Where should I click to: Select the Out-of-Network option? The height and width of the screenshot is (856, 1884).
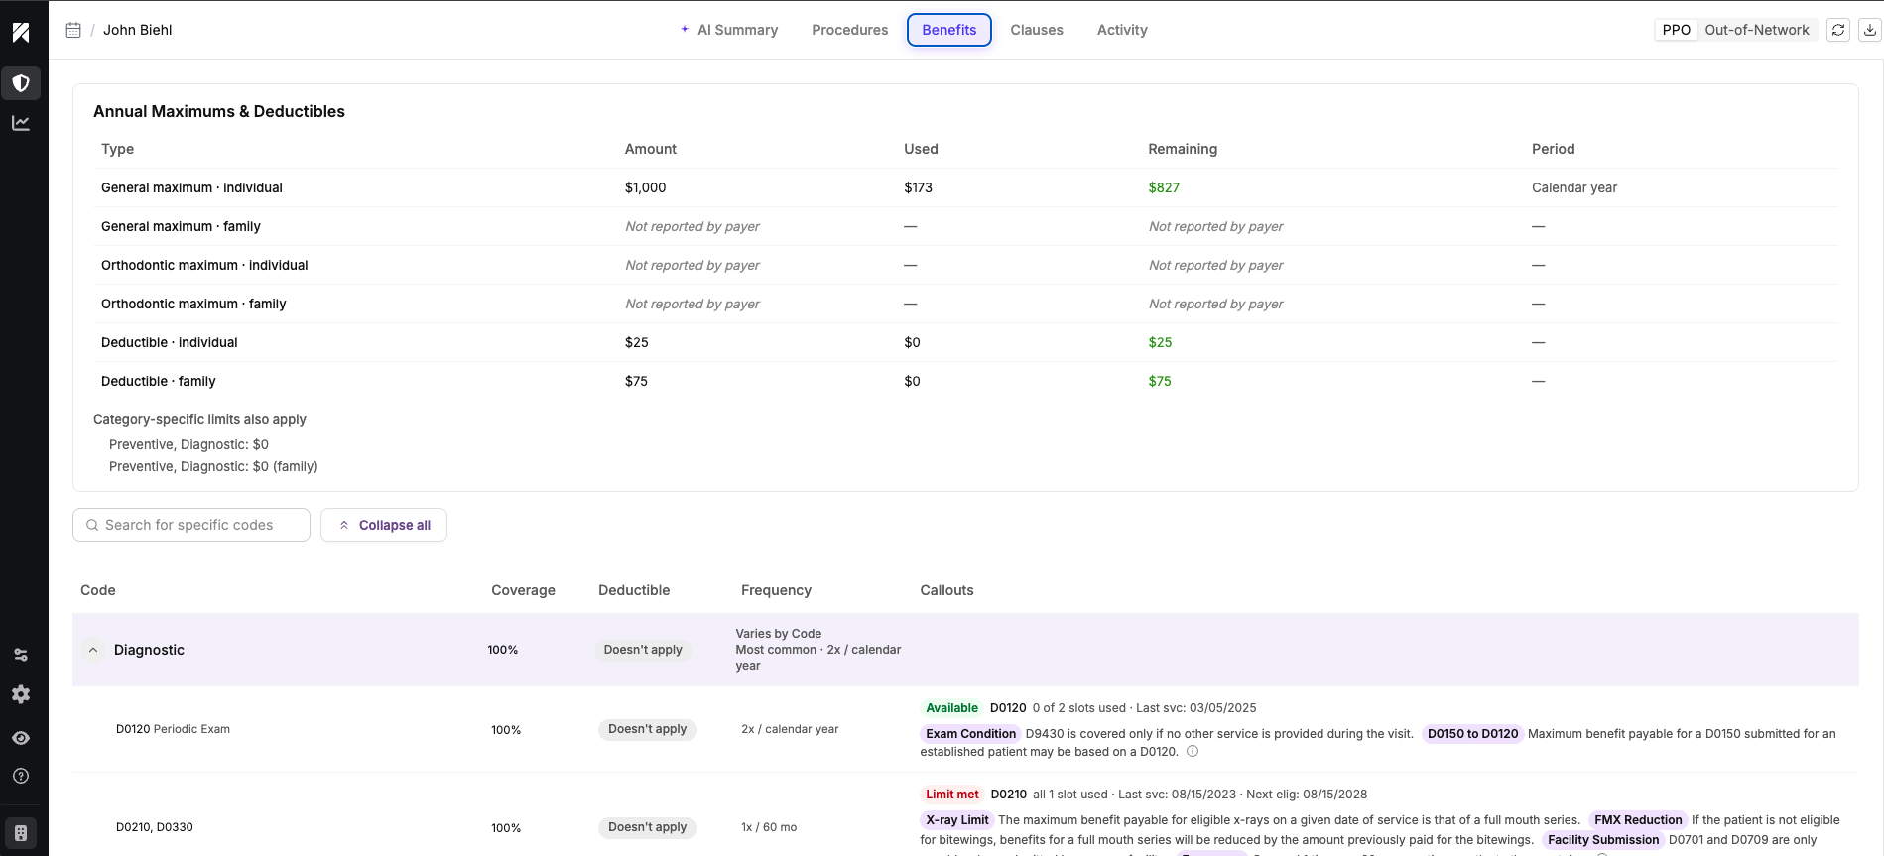click(x=1757, y=30)
